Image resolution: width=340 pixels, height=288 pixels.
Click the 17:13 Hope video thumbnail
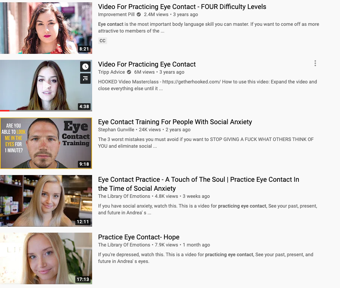pyautogui.click(x=46, y=258)
